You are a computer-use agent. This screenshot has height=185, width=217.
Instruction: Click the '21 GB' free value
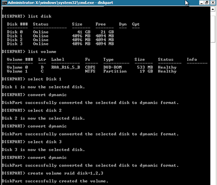coord(107,32)
